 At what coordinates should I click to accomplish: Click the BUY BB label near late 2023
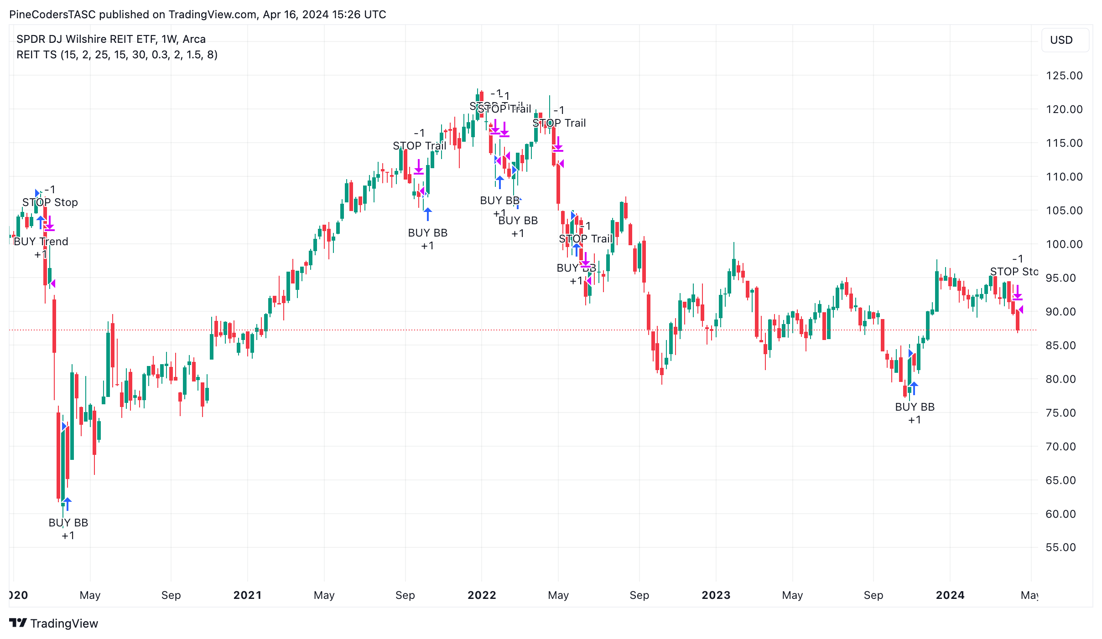tap(915, 407)
